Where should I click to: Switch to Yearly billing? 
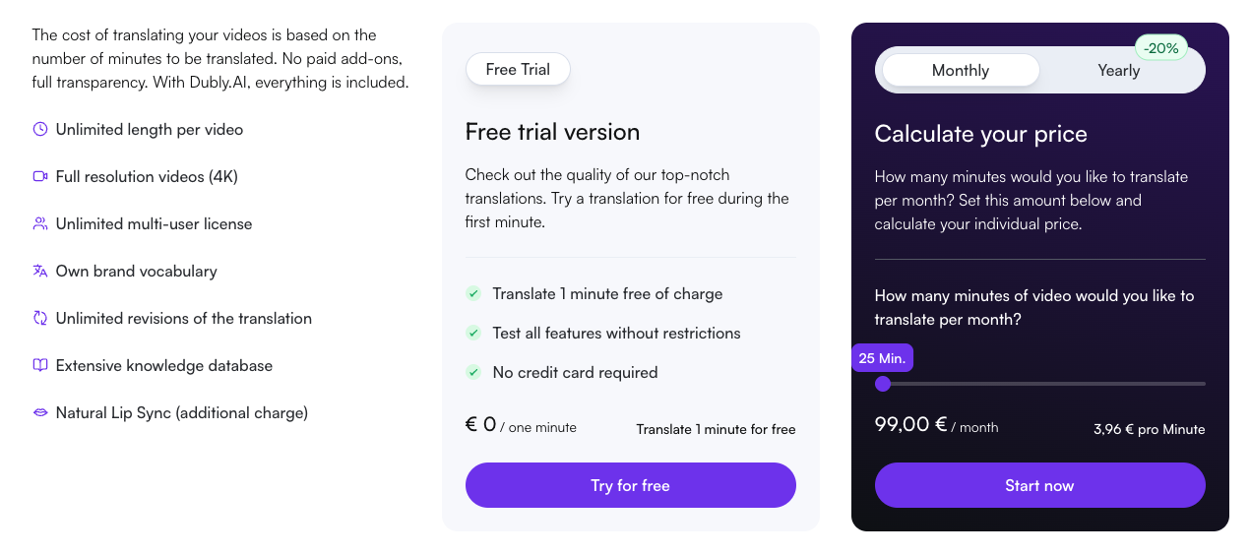[1119, 70]
